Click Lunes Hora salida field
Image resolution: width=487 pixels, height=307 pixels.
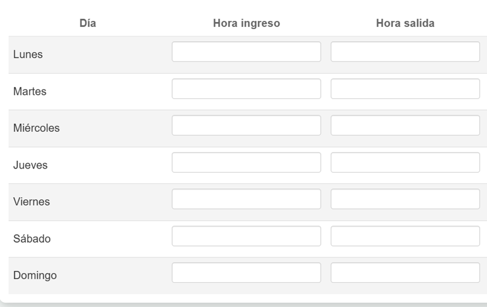click(405, 52)
